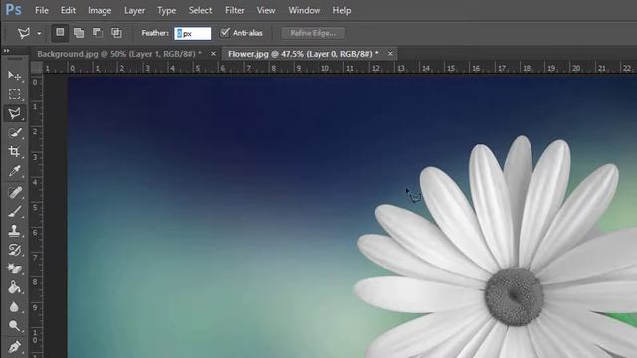637x358 pixels.
Task: Select the Healing Brush tool
Action: (x=14, y=192)
